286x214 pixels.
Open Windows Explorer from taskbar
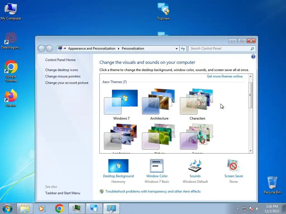click(x=25, y=208)
